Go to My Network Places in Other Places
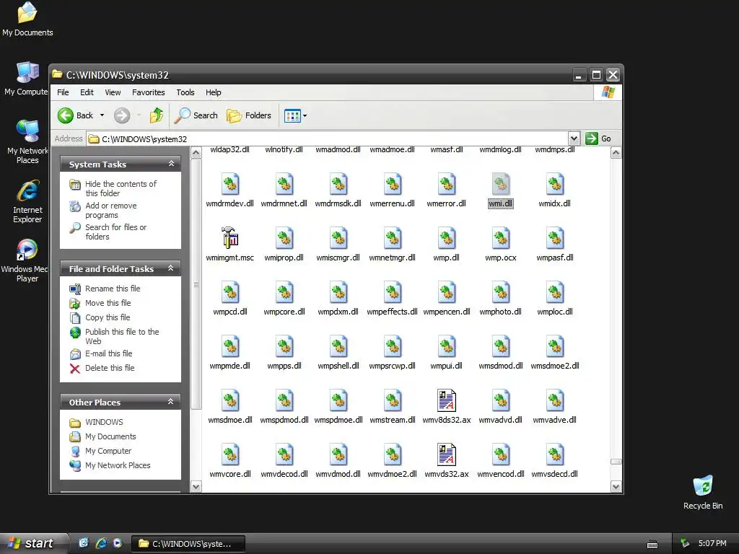 tap(118, 465)
